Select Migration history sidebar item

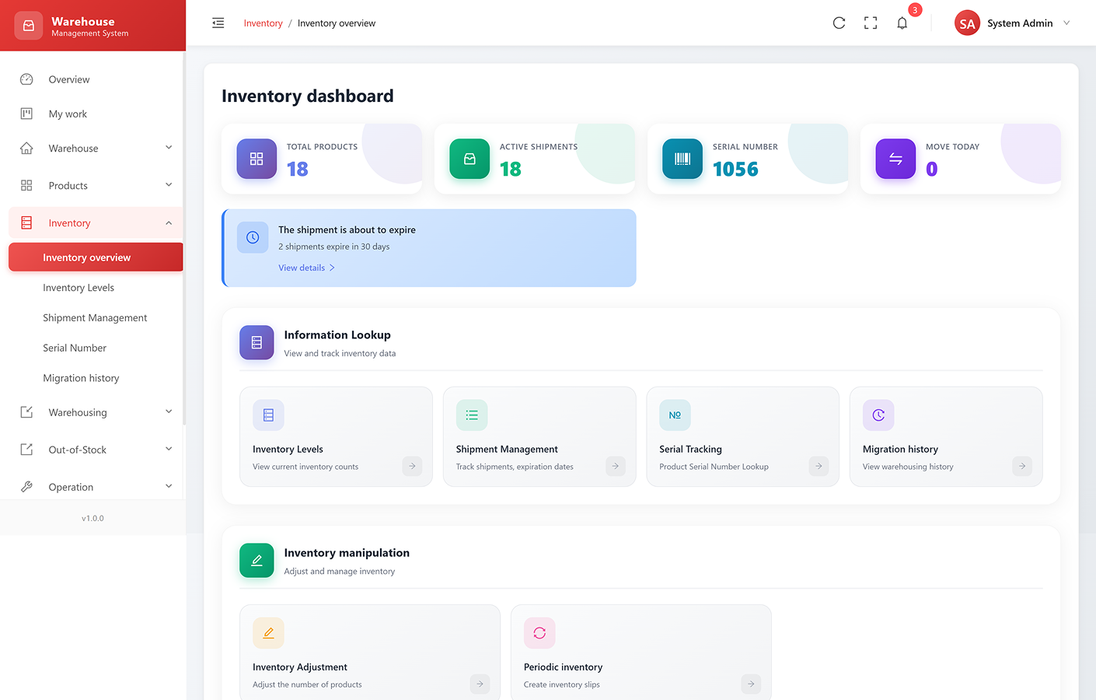(x=81, y=378)
